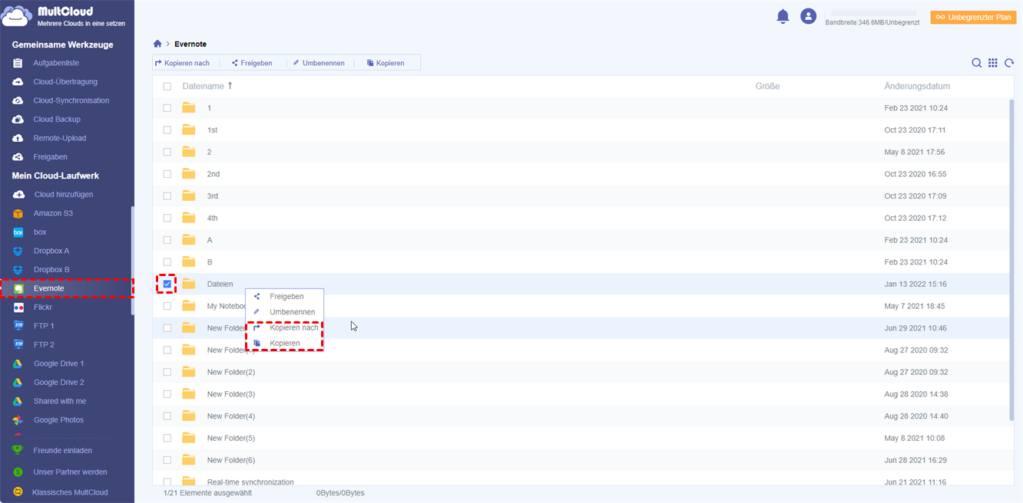Click the Unbegrenzter Plan button
Image resolution: width=1023 pixels, height=503 pixels.
(973, 17)
